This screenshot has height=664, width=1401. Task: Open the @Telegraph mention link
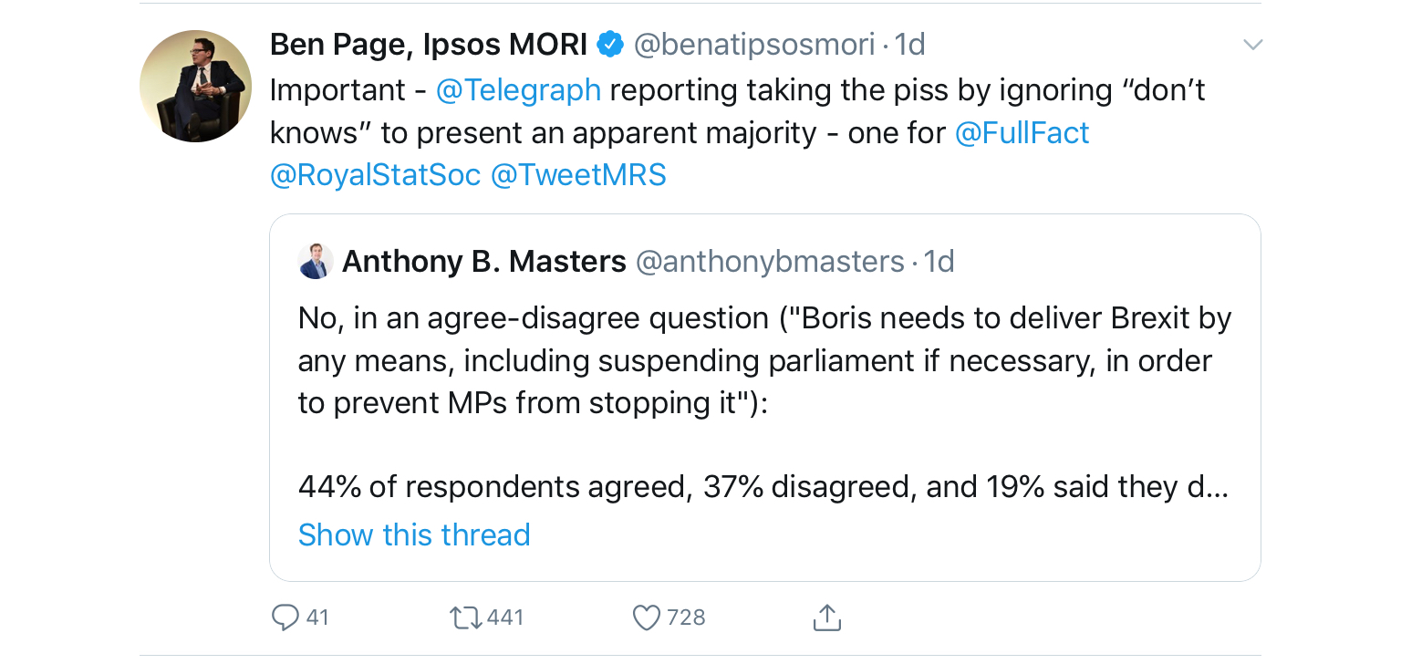click(x=518, y=89)
